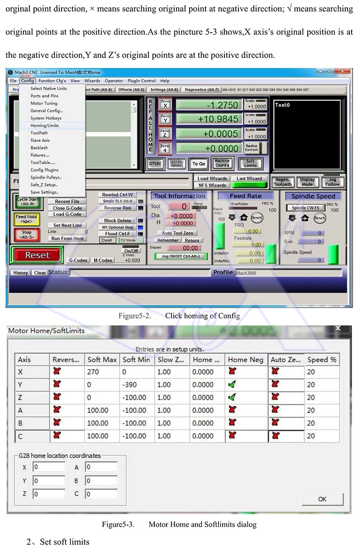362x550 pixels.
Task: Toggle Z axis Reversed flag
Action: point(56,397)
